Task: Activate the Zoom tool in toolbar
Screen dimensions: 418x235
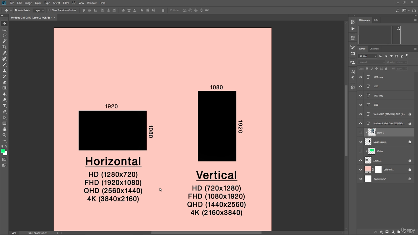Action: point(4,135)
